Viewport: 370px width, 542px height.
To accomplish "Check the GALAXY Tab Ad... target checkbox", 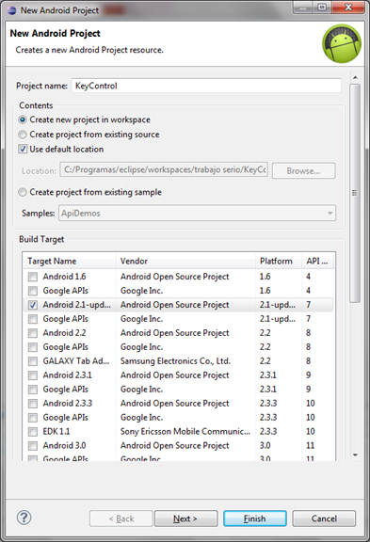I will pyautogui.click(x=33, y=361).
